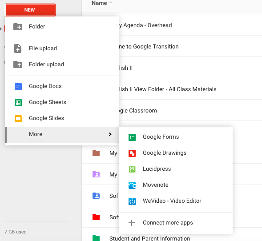Screen dimensions: 262x241
Task: Create a new Google Drawings file
Action: click(x=176, y=153)
